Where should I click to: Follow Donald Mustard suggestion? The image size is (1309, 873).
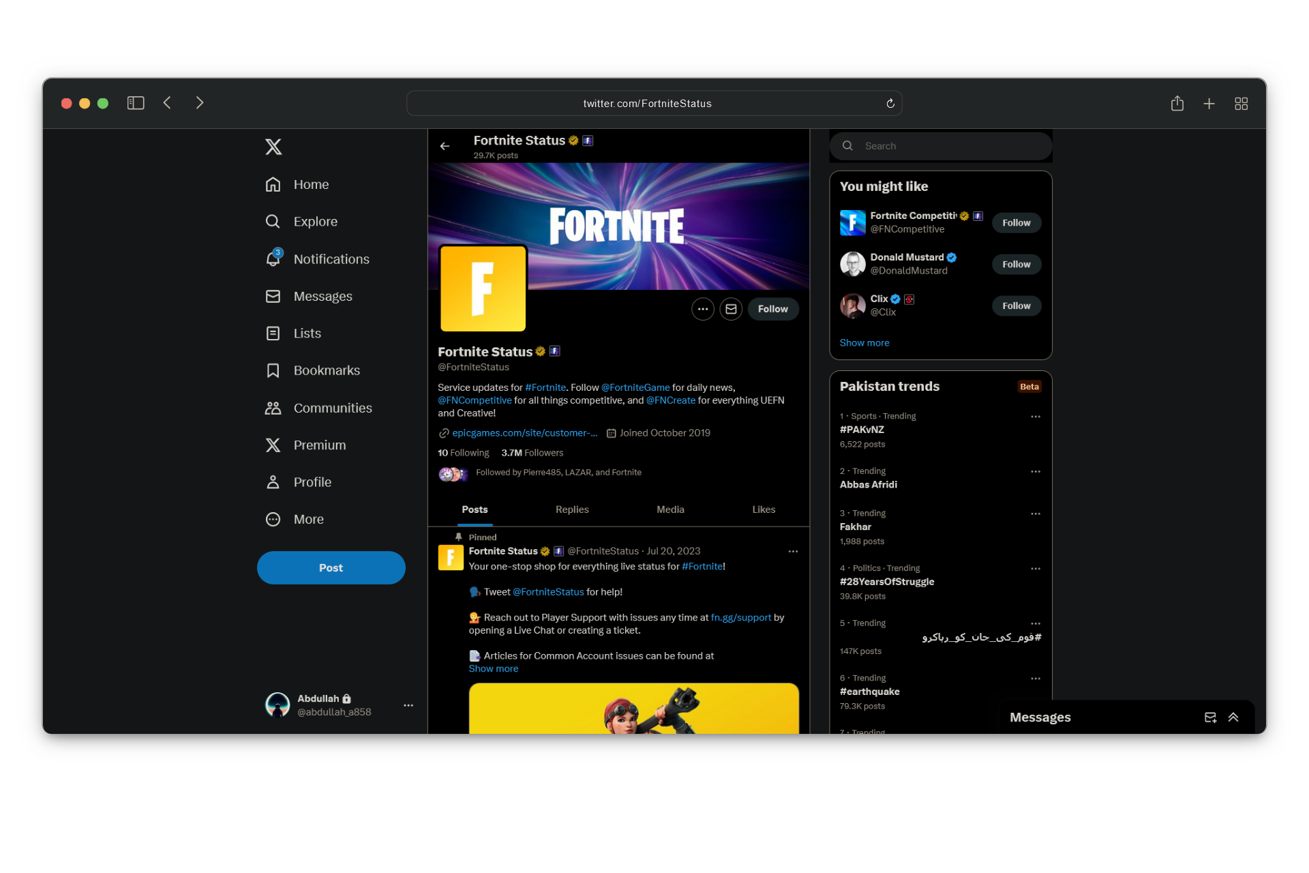pyautogui.click(x=1016, y=264)
